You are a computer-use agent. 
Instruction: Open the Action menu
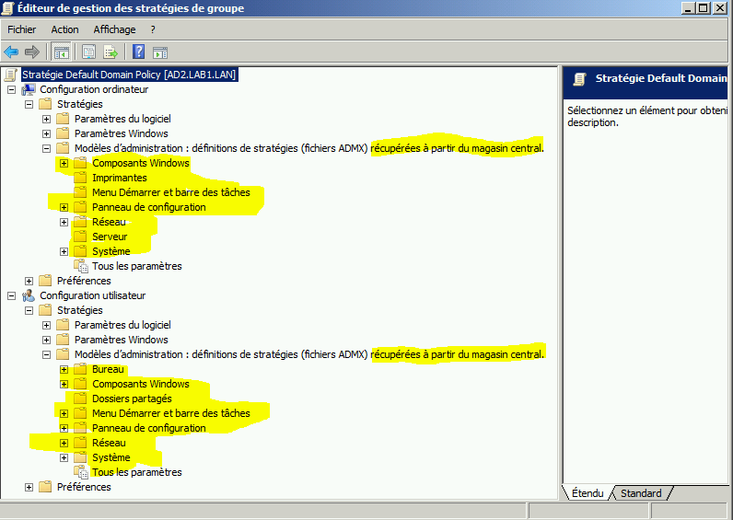tap(64, 29)
